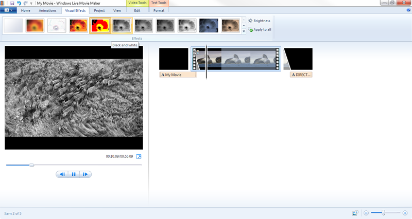
Task: Zoom out the time scale
Action: pos(366,213)
